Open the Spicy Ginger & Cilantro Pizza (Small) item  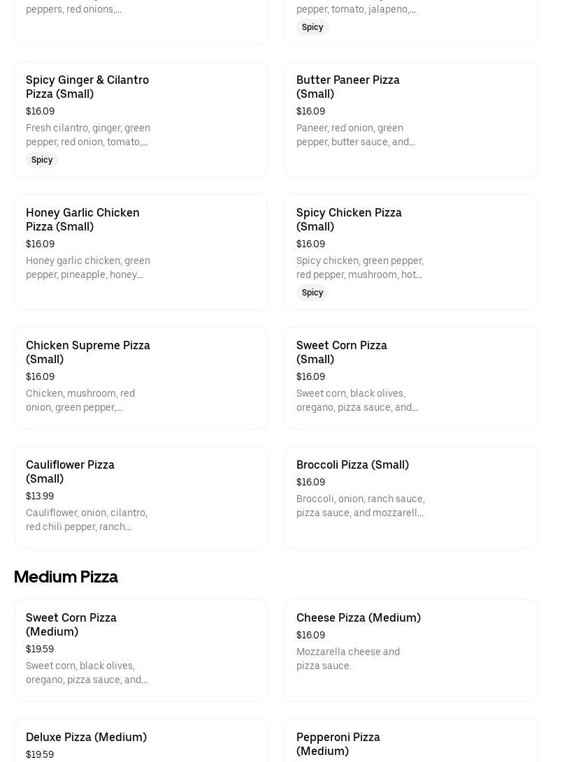[x=87, y=87]
